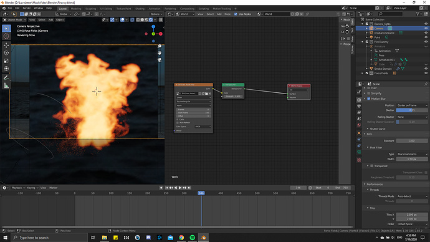Viewport: 430px width, 242px height.
Task: Adjust the Exposure value slider
Action: tap(412, 140)
